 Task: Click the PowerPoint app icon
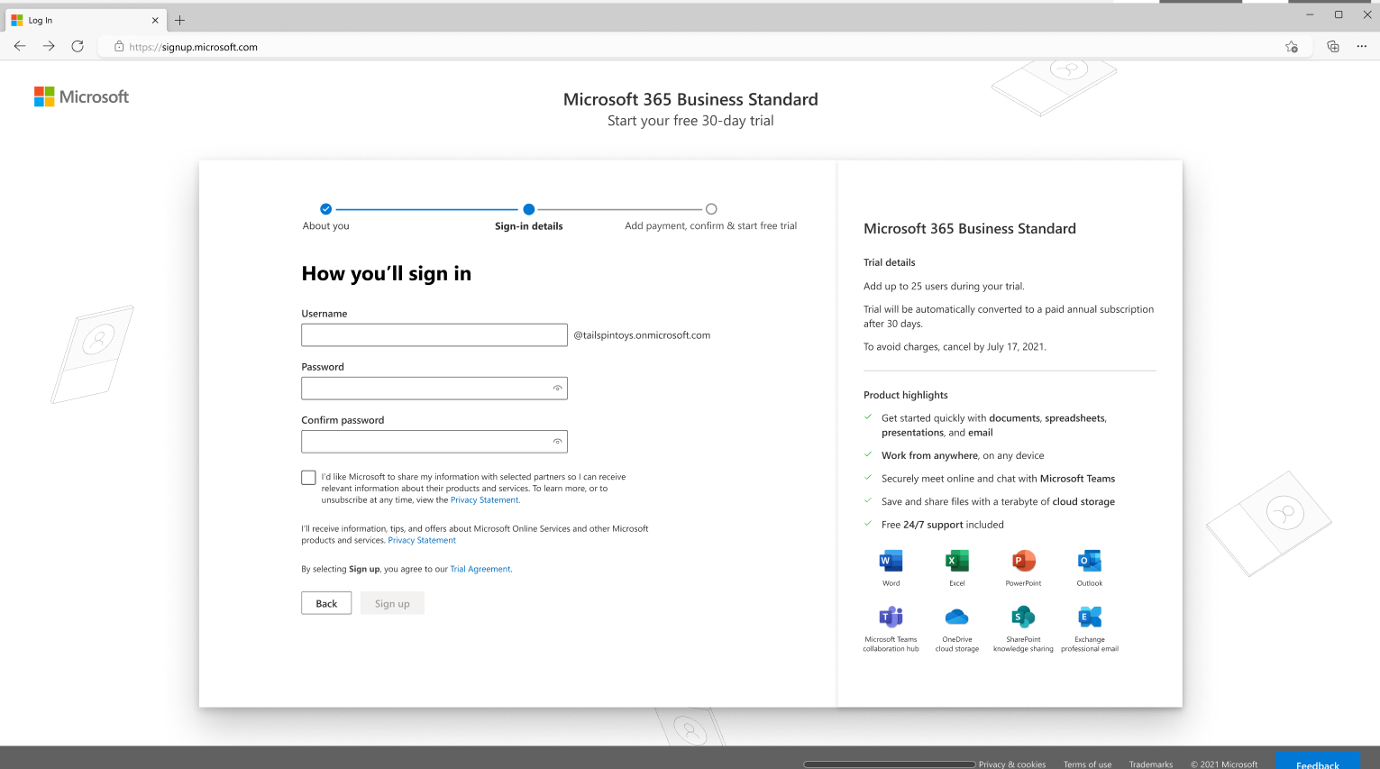click(x=1023, y=561)
